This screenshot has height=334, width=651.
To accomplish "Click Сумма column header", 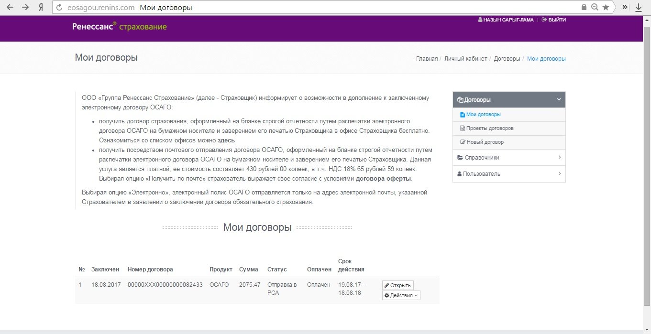I will (x=249, y=269).
